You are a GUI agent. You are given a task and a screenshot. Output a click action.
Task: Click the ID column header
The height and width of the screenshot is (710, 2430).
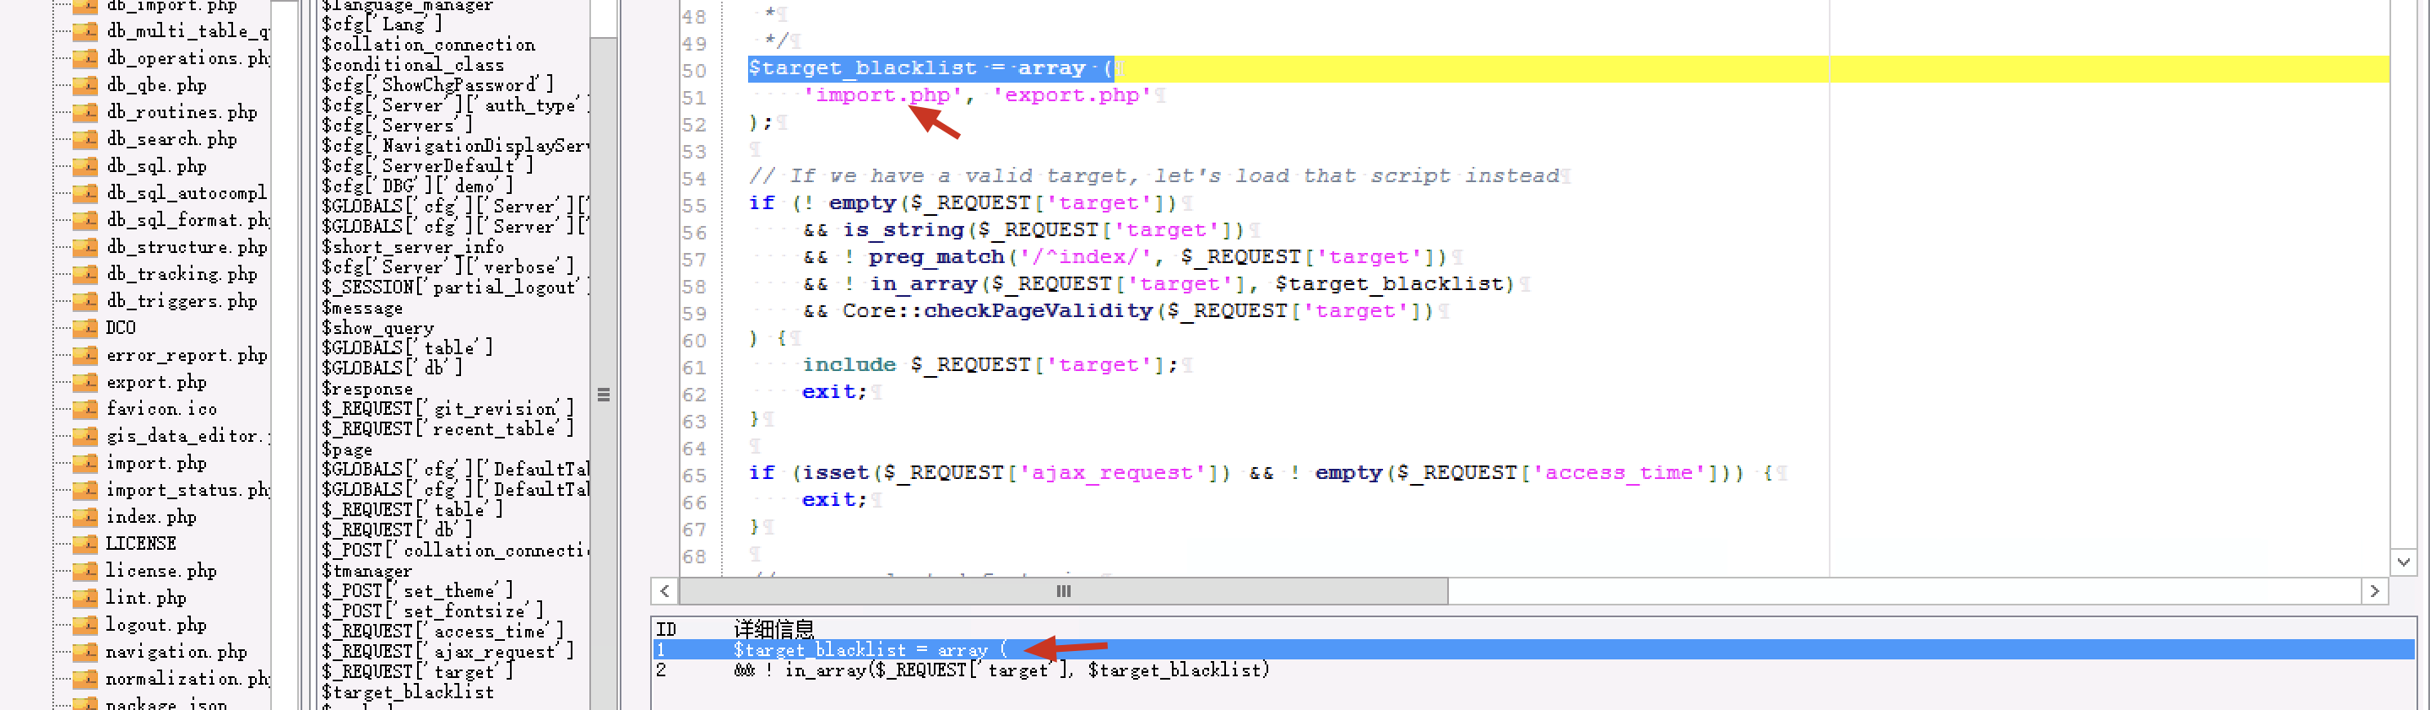coord(666,630)
